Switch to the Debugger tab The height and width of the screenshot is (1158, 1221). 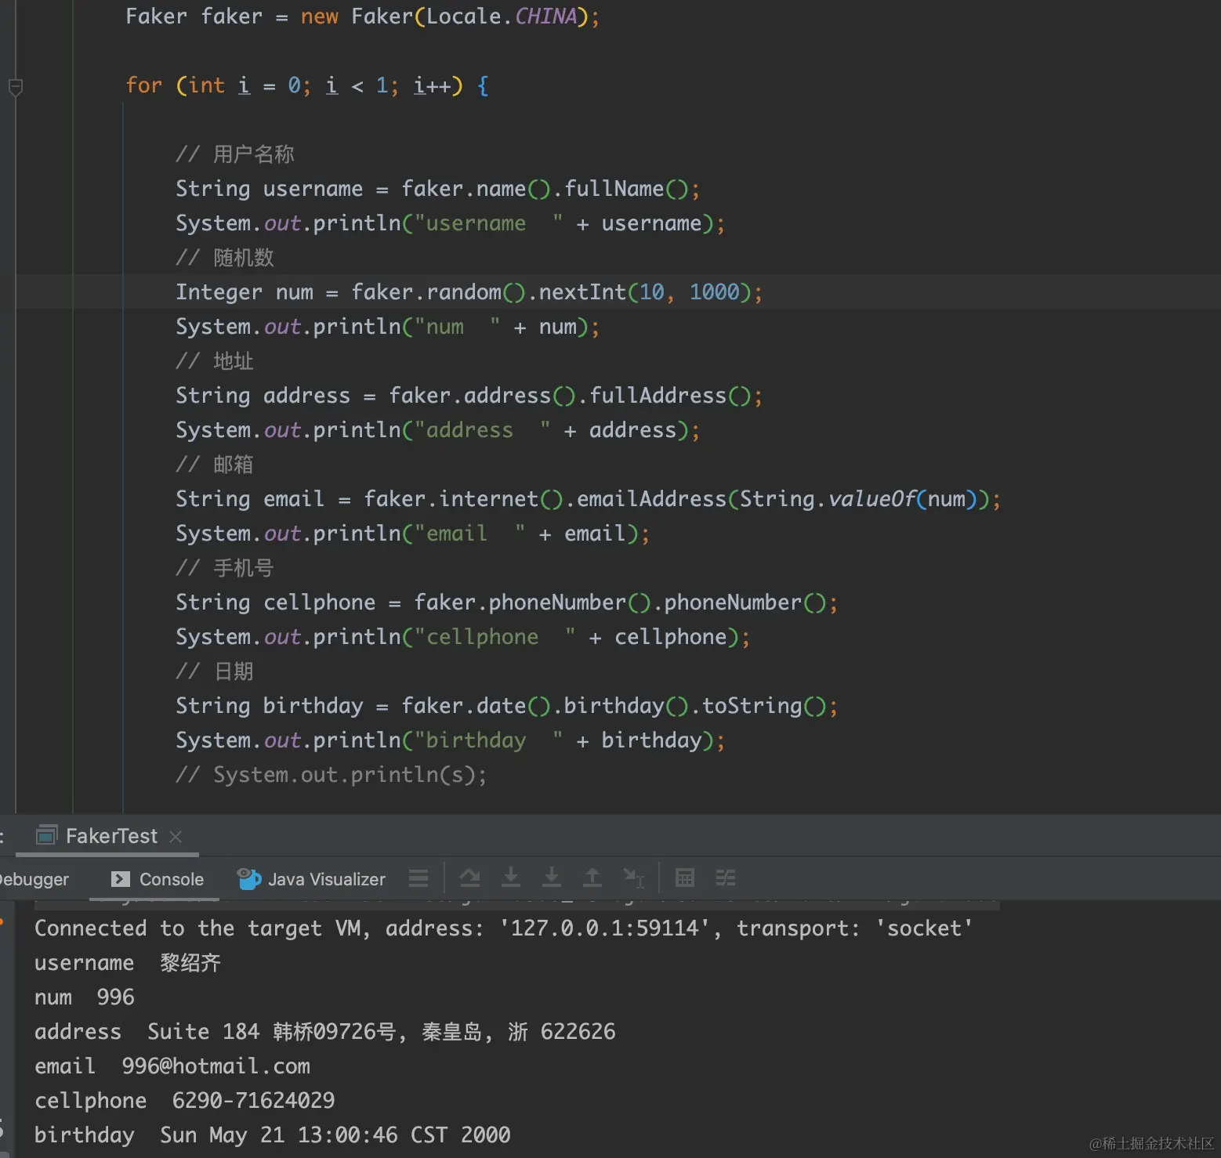click(34, 879)
